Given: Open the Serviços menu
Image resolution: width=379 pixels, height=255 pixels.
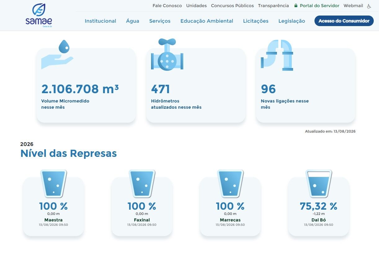Looking at the screenshot, I should [x=160, y=21].
